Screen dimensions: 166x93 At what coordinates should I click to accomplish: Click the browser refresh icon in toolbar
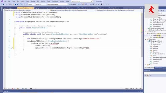79,4
